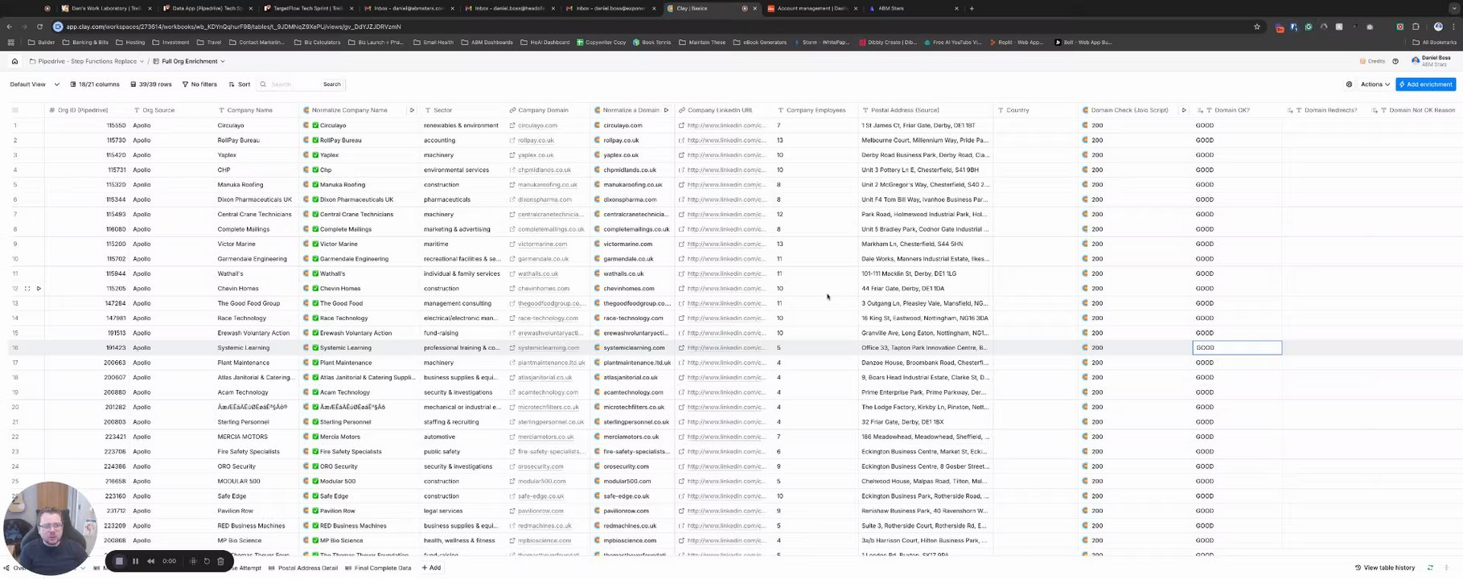Viewport: 1463px width, 579px height.
Task: Pause the screen recording
Action: click(x=135, y=561)
